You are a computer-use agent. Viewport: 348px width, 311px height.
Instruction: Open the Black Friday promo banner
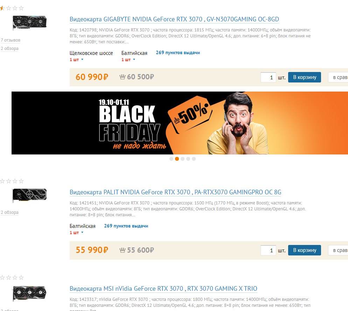pyautogui.click(x=180, y=123)
